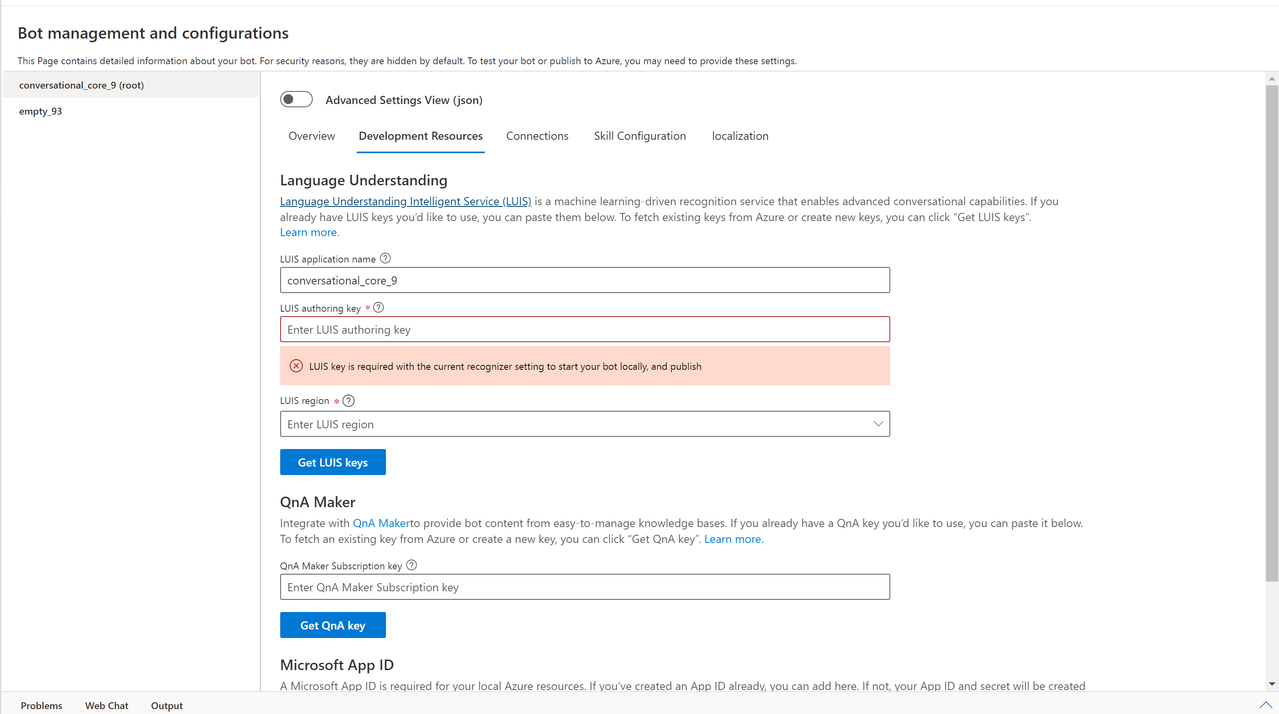Click help icon beside LUIS region
This screenshot has width=1279, height=714.
349,400
